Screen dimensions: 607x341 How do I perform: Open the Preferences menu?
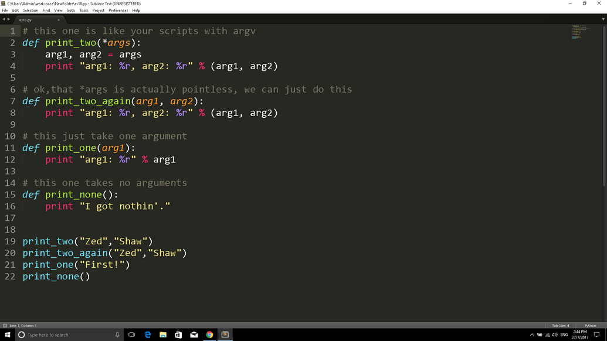(118, 10)
